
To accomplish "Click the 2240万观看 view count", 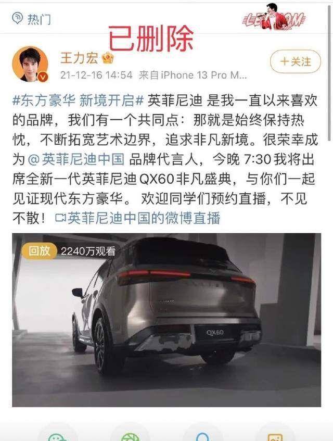I will (88, 251).
